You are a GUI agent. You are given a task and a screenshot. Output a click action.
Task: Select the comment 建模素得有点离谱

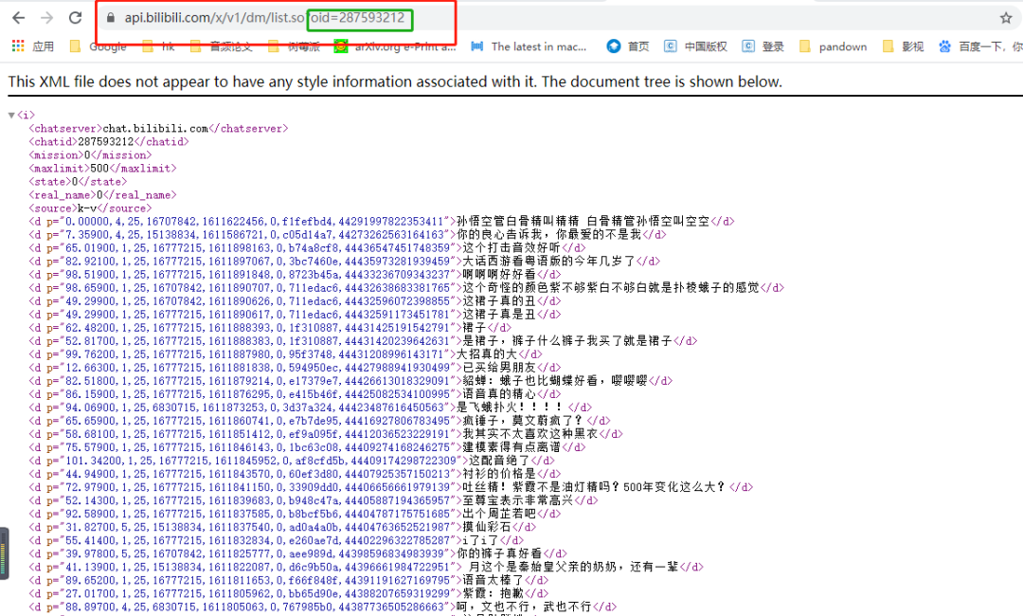511,447
